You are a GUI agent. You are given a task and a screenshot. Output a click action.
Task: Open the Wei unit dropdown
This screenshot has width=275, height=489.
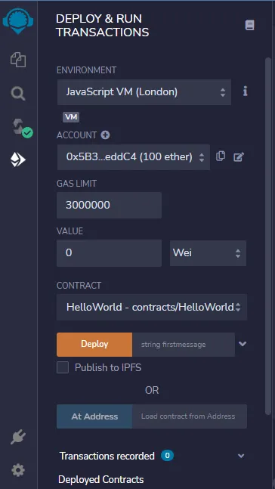pos(208,253)
